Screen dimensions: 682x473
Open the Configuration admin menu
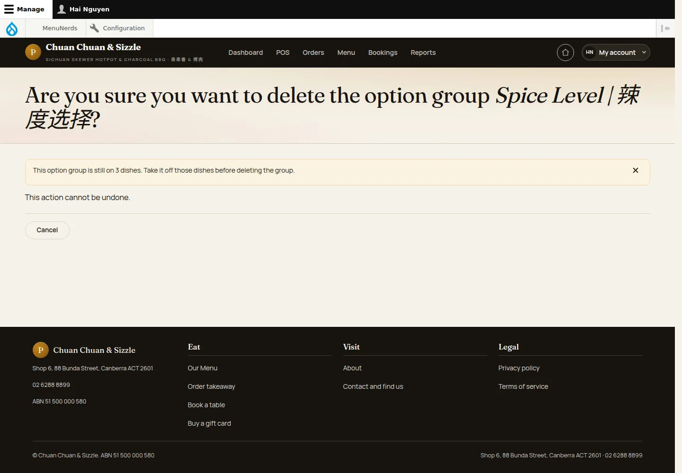pyautogui.click(x=119, y=28)
